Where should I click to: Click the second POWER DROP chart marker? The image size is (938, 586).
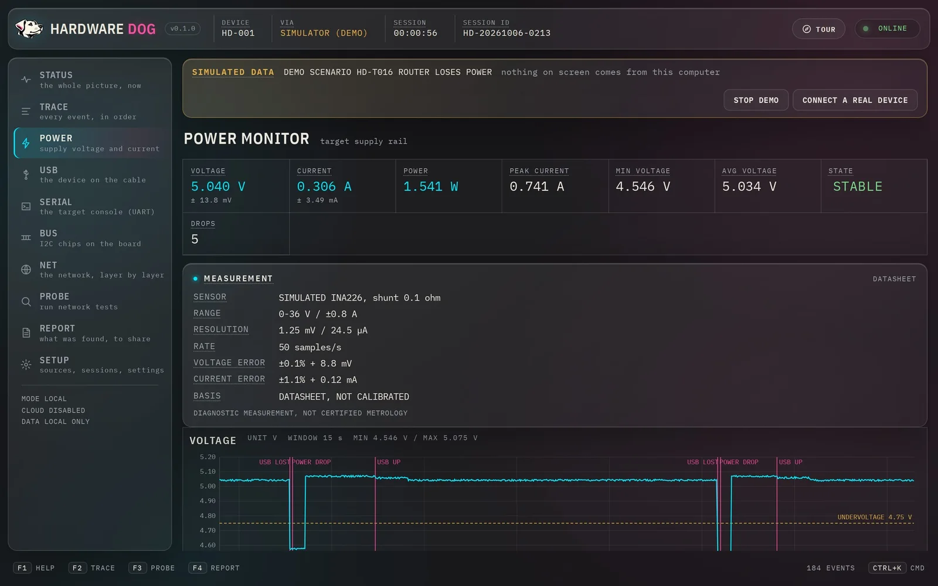click(x=739, y=462)
